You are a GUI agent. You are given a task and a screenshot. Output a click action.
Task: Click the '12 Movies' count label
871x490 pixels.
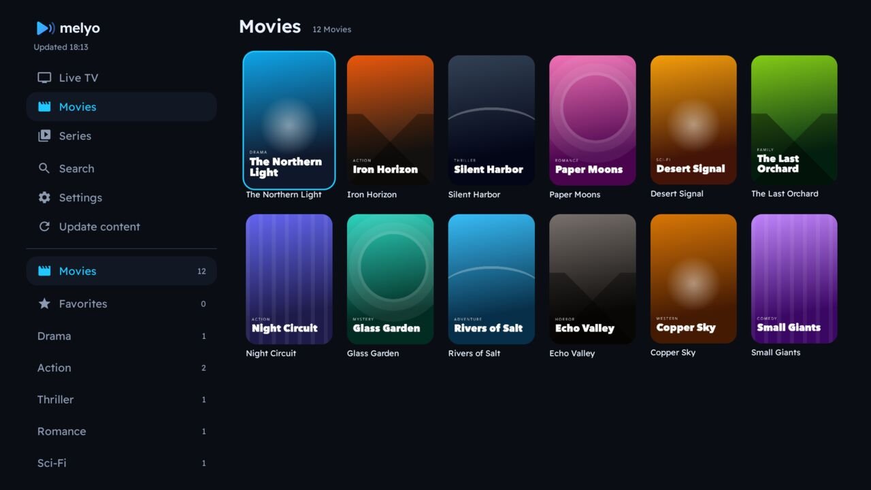click(x=332, y=29)
